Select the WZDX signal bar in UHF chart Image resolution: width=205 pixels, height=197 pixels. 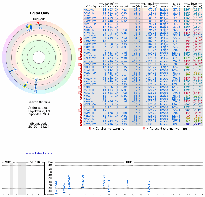point(127,188)
